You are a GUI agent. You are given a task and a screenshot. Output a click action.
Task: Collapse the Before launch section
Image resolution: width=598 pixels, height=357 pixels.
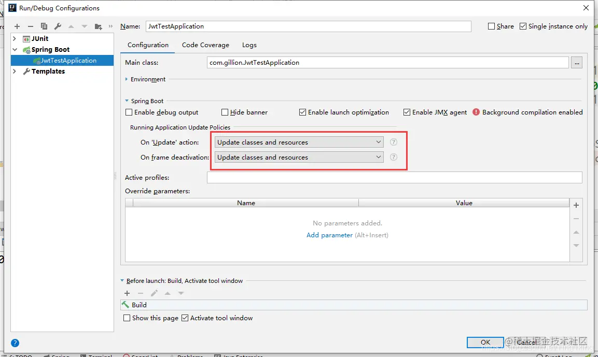pos(122,280)
